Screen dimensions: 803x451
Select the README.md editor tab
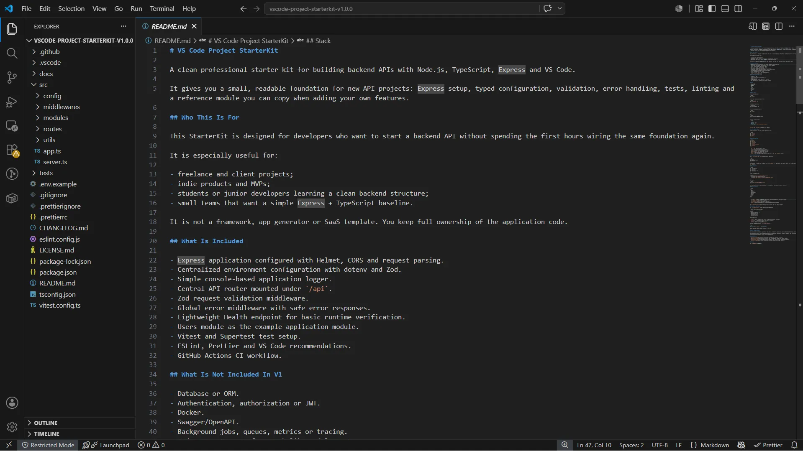tap(169, 26)
